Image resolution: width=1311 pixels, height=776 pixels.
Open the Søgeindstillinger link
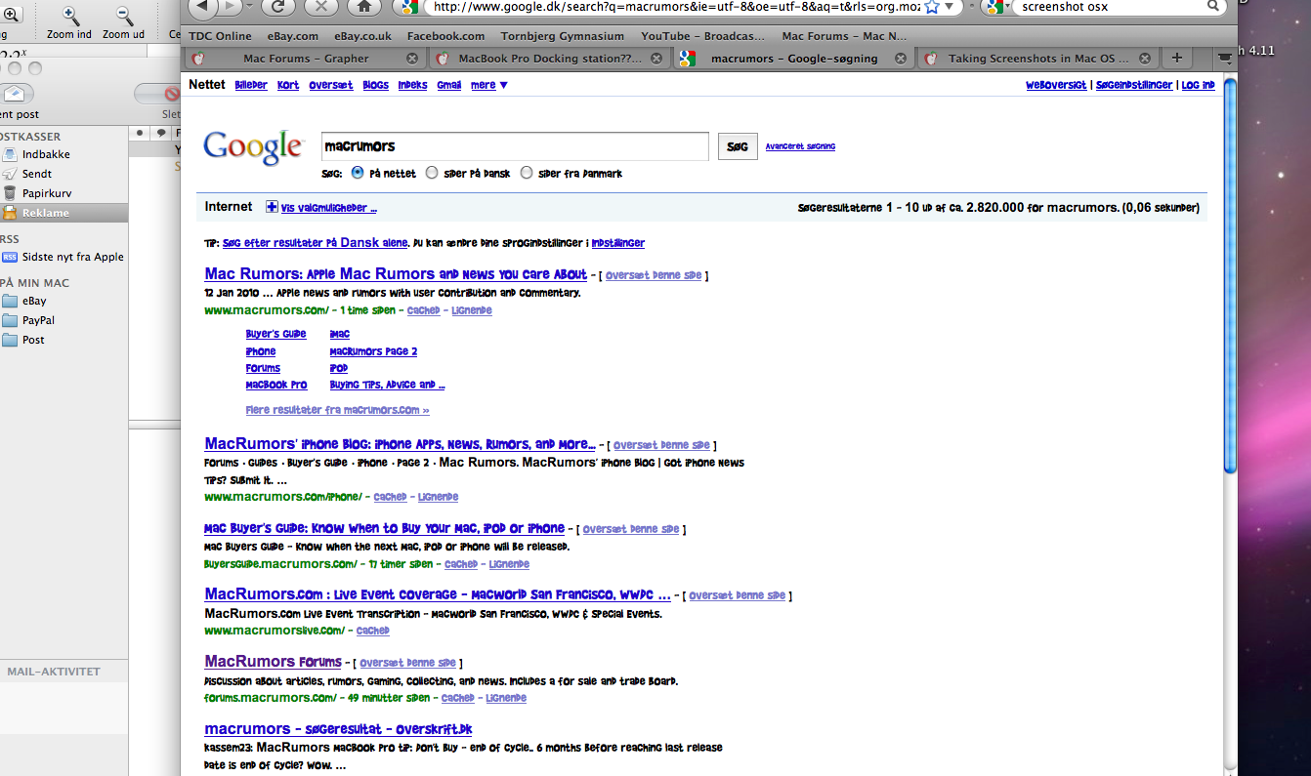1133,85
